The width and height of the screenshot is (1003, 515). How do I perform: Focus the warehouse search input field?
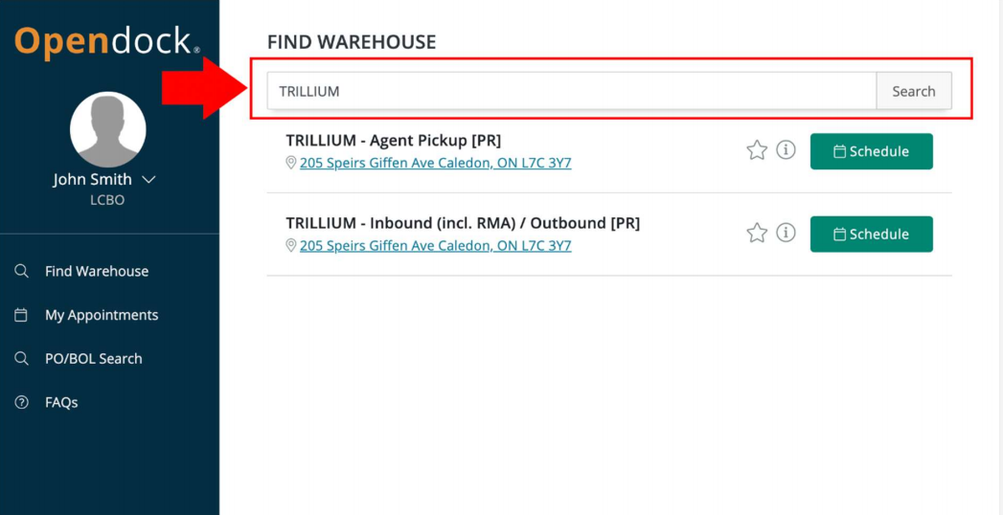click(571, 91)
